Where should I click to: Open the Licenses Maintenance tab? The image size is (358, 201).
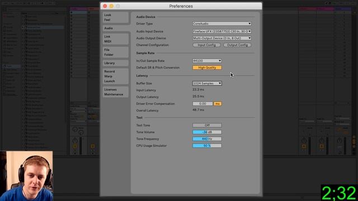tap(116, 92)
